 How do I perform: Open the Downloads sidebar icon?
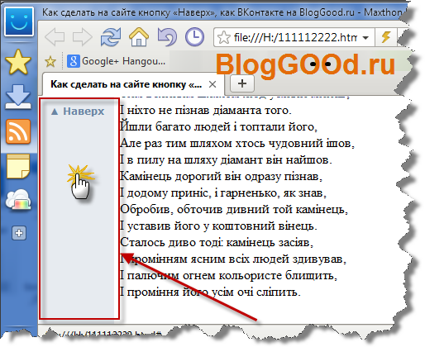(x=18, y=97)
